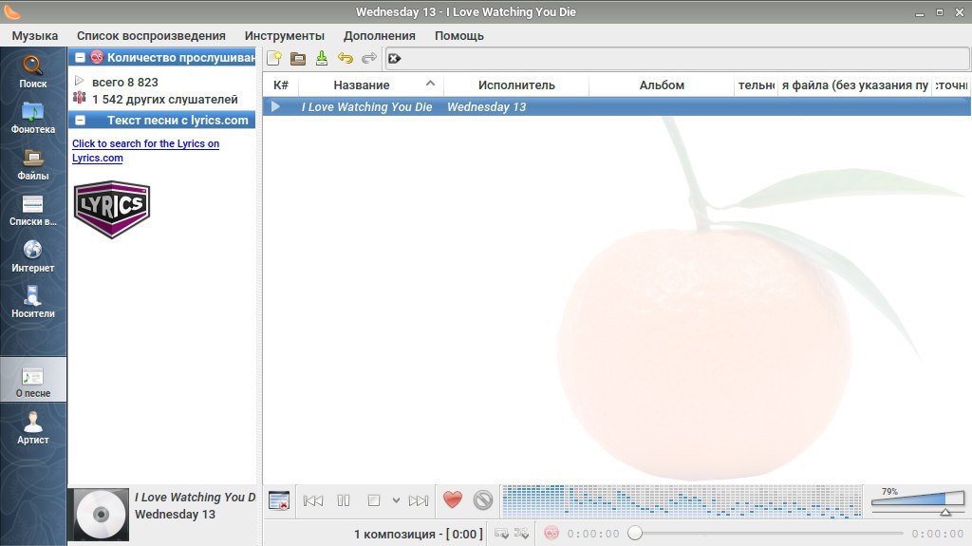Open the Интернет sidebar tab

(33, 257)
